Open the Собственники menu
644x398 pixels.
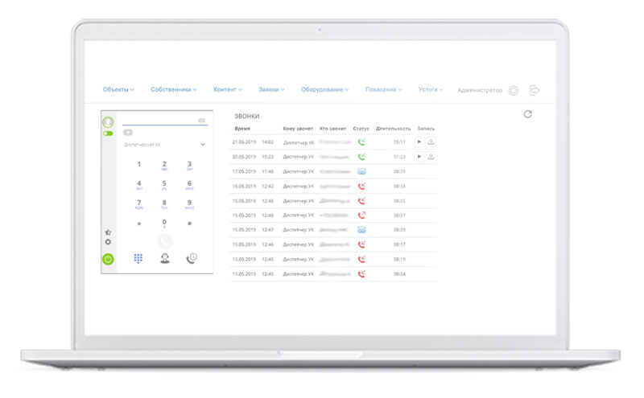pyautogui.click(x=174, y=90)
